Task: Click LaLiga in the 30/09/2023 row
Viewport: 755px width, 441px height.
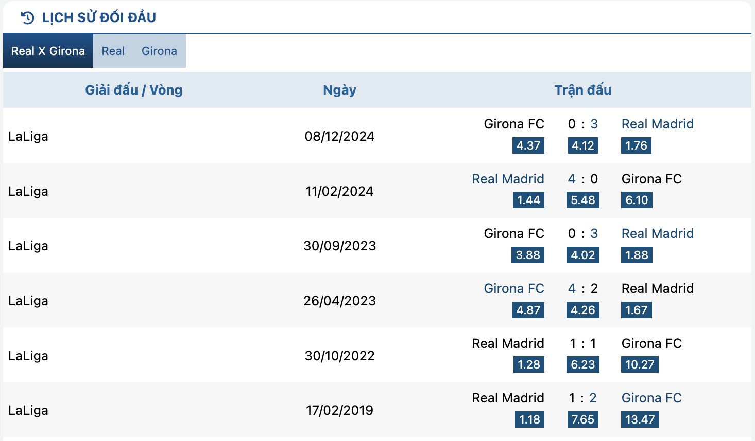Action: tap(28, 246)
